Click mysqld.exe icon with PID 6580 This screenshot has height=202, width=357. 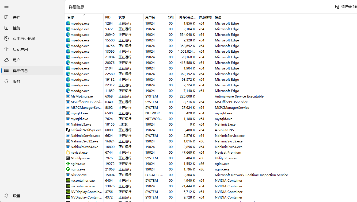[x=68, y=113]
